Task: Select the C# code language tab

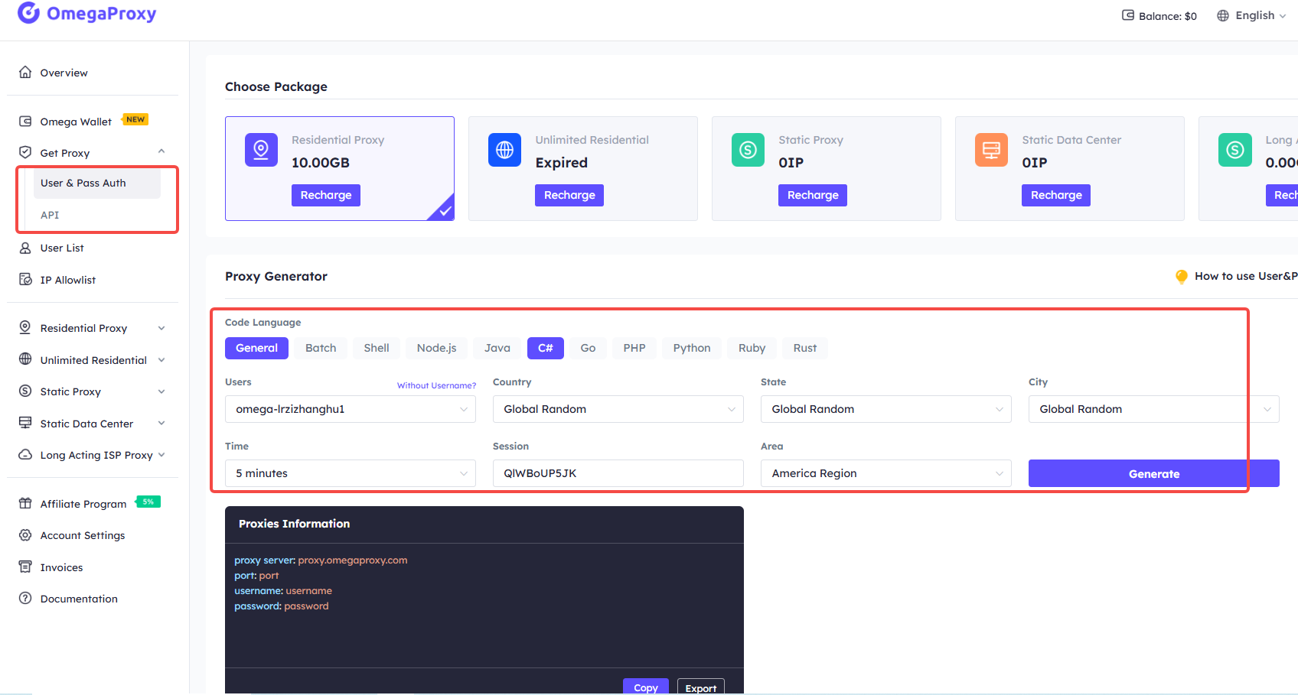Action: click(546, 348)
